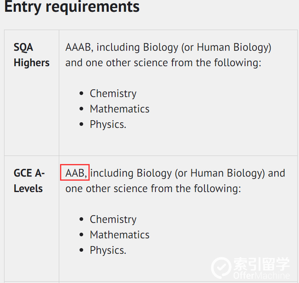Image resolution: width=299 pixels, height=283 pixels.
Task: Click 'one other science from the following' A-Levels line
Action: pyautogui.click(x=153, y=189)
